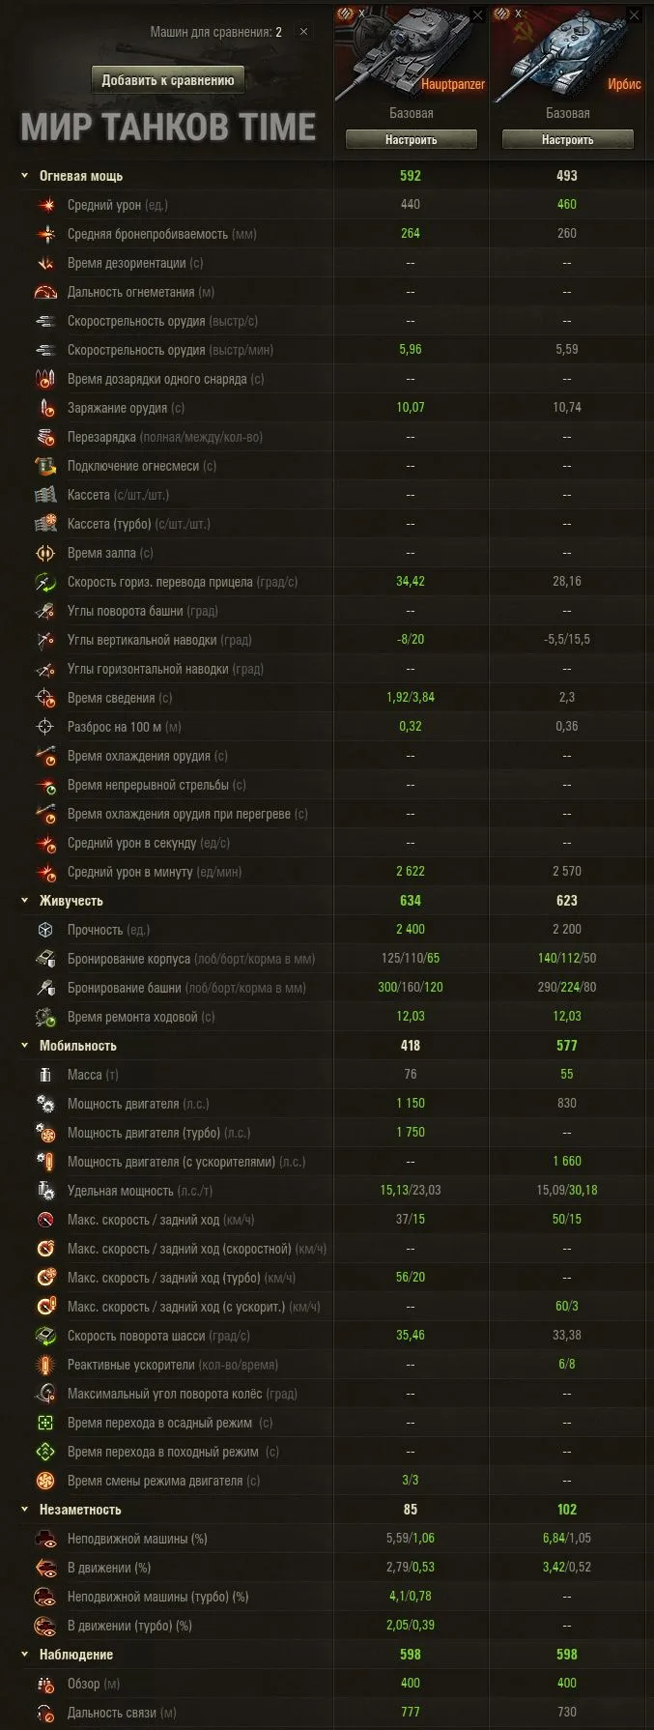This screenshot has width=654, height=1730.
Task: Click Настроить under the Hauptpanzer
Action: point(412,140)
